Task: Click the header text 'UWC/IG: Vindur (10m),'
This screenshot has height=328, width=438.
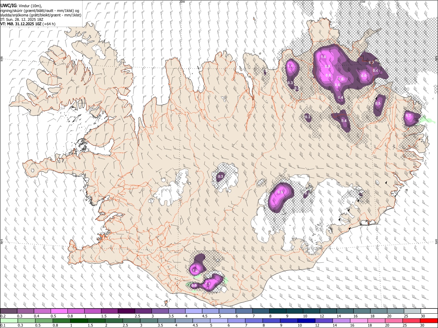Action: pyautogui.click(x=21, y=5)
